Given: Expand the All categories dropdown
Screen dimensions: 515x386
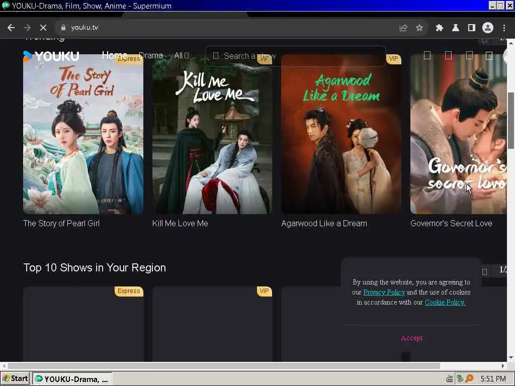Looking at the screenshot, I should [181, 55].
